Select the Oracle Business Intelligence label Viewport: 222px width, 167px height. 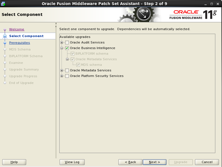pos(92,48)
